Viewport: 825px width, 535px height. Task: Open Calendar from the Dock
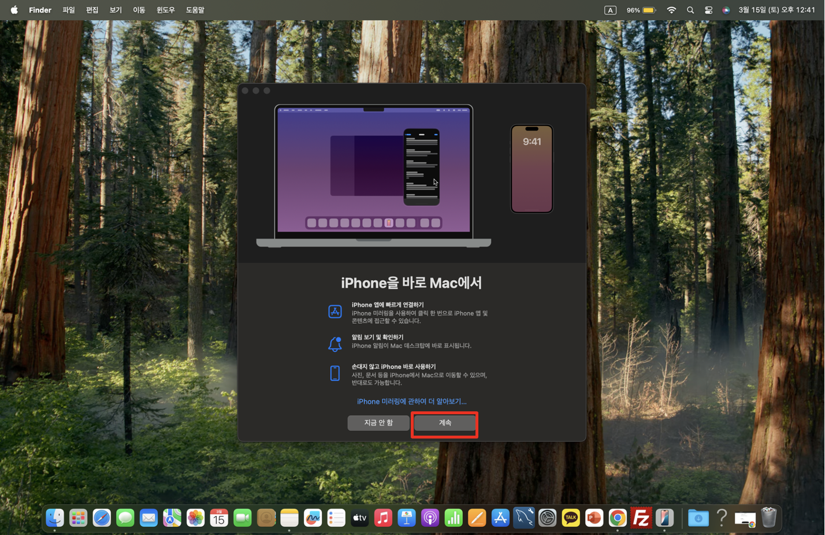(219, 518)
